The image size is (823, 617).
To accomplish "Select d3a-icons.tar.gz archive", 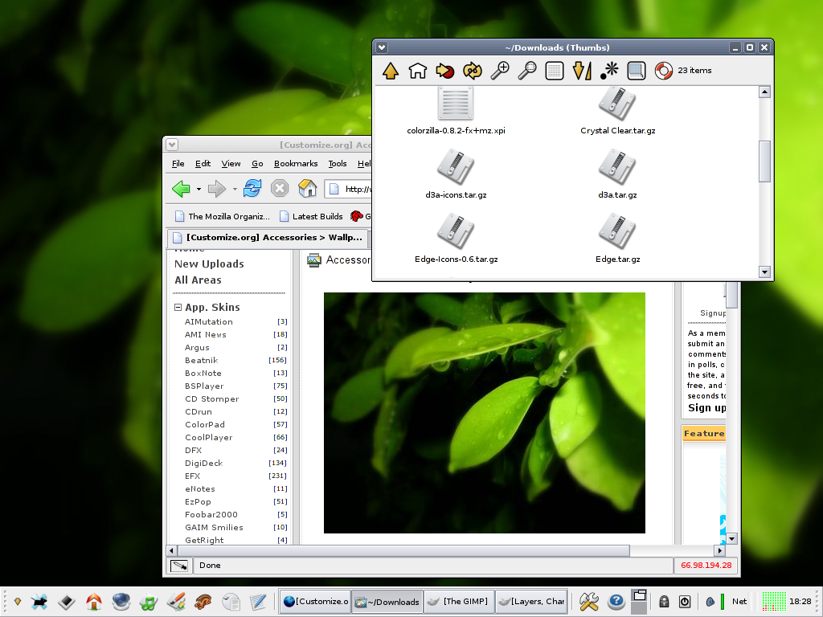I will point(456,174).
